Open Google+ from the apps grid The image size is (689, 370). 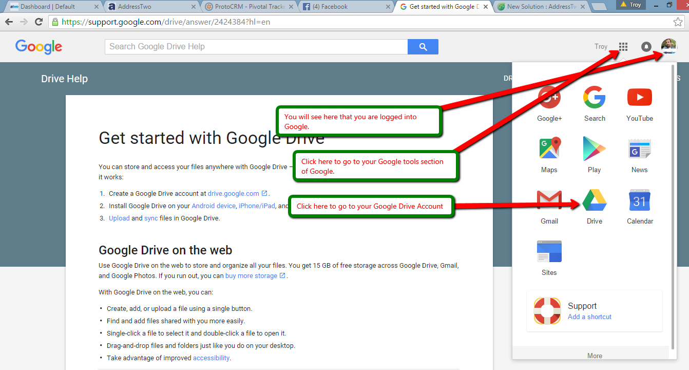(x=549, y=104)
